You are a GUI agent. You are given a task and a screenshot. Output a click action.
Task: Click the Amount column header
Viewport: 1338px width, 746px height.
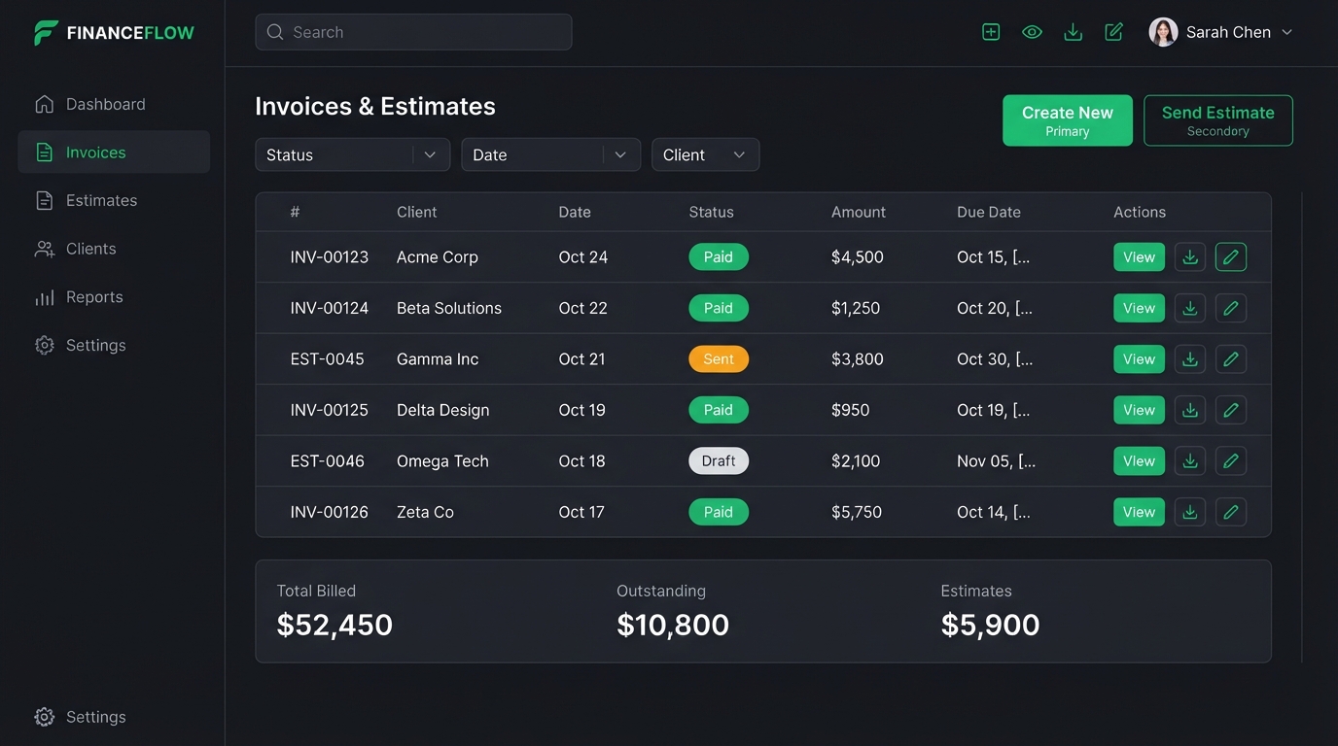pyautogui.click(x=859, y=212)
